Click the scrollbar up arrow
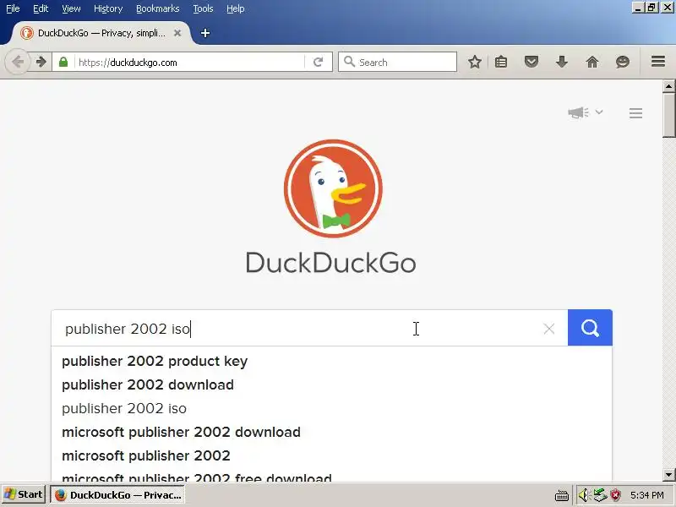The width and height of the screenshot is (676, 507). pyautogui.click(x=668, y=86)
